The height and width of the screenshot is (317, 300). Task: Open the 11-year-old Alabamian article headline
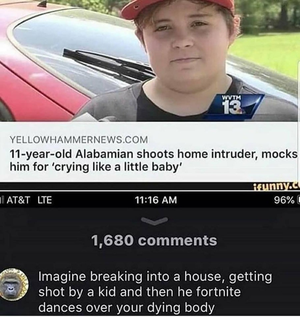tap(154, 161)
